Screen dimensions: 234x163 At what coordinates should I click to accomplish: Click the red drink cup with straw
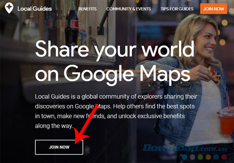point(227,121)
